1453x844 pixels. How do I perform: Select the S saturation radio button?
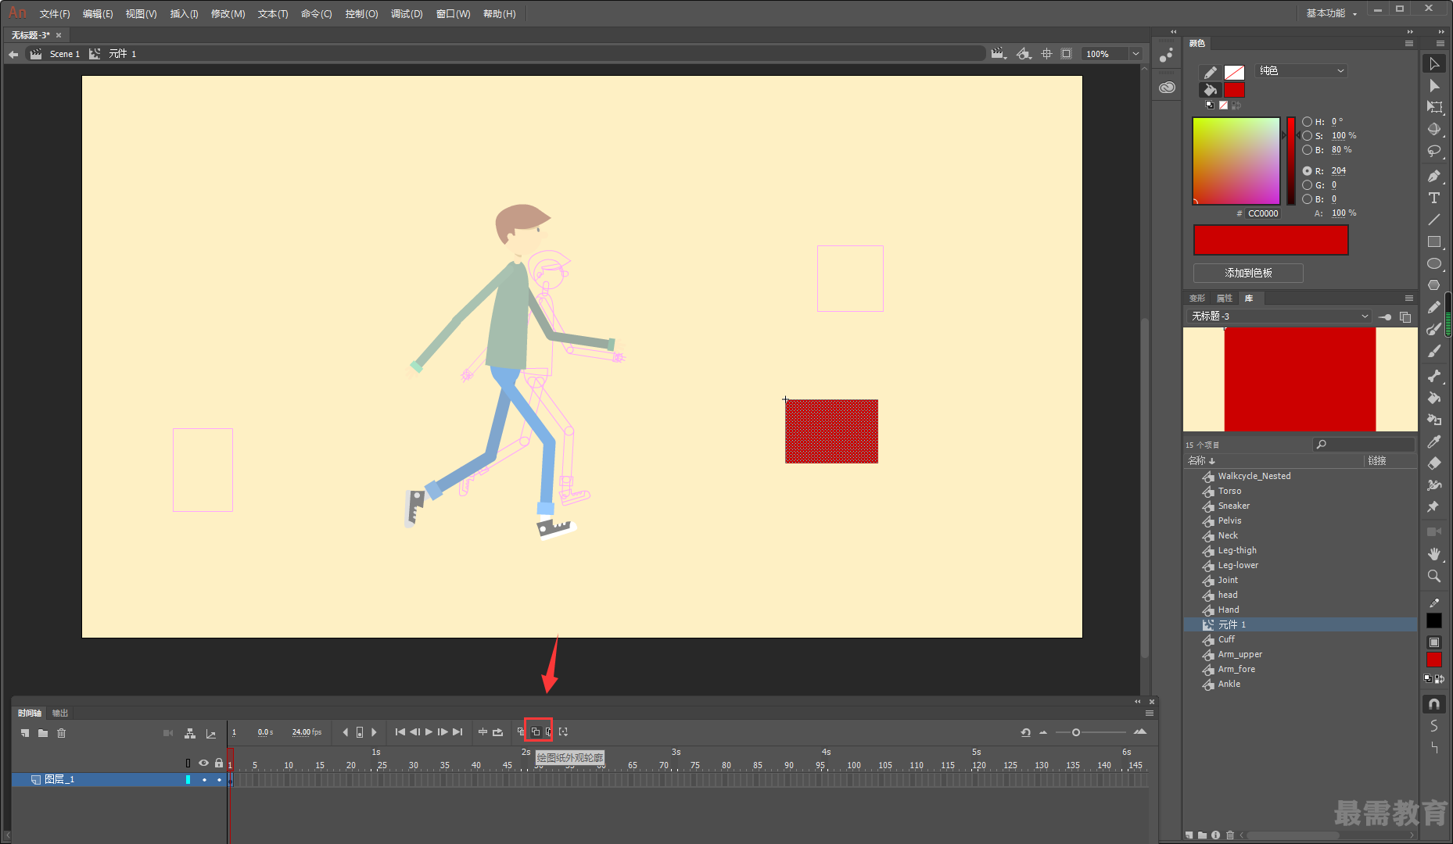pos(1308,136)
